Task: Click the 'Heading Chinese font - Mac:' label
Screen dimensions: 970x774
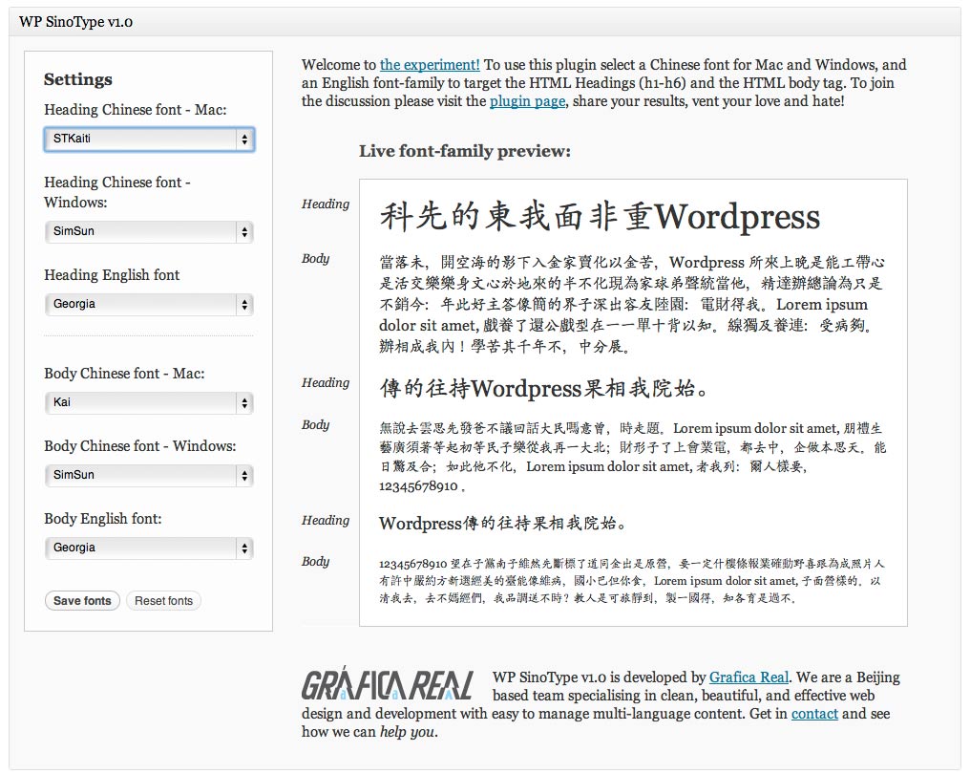Action: (136, 110)
